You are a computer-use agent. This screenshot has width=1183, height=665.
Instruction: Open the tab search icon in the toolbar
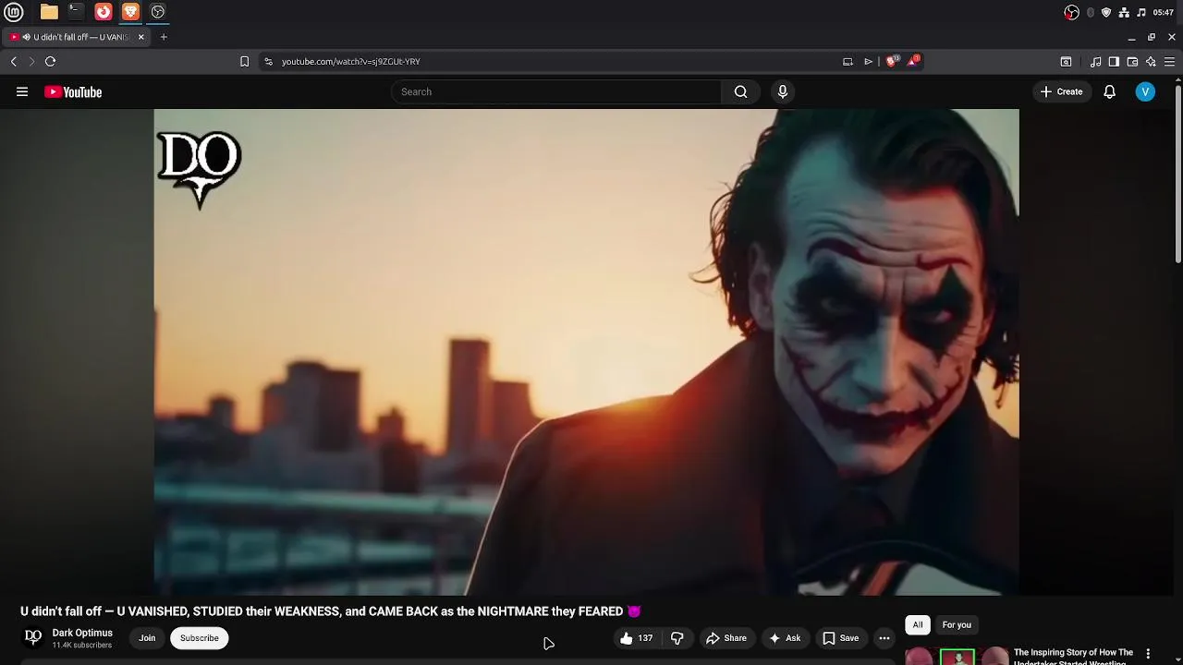1066,61
